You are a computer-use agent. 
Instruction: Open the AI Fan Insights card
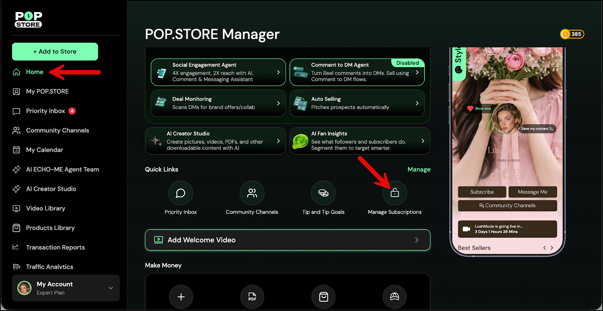pos(360,141)
